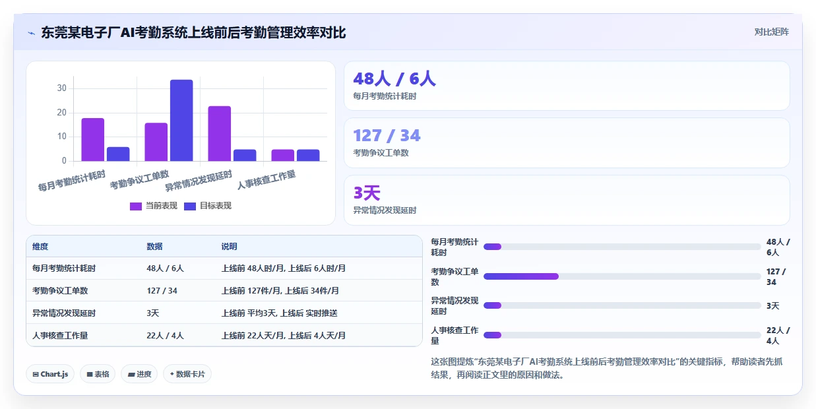Click the 当前表现 bar for 每月考勤统计耗时
816x409 pixels.
(93, 139)
